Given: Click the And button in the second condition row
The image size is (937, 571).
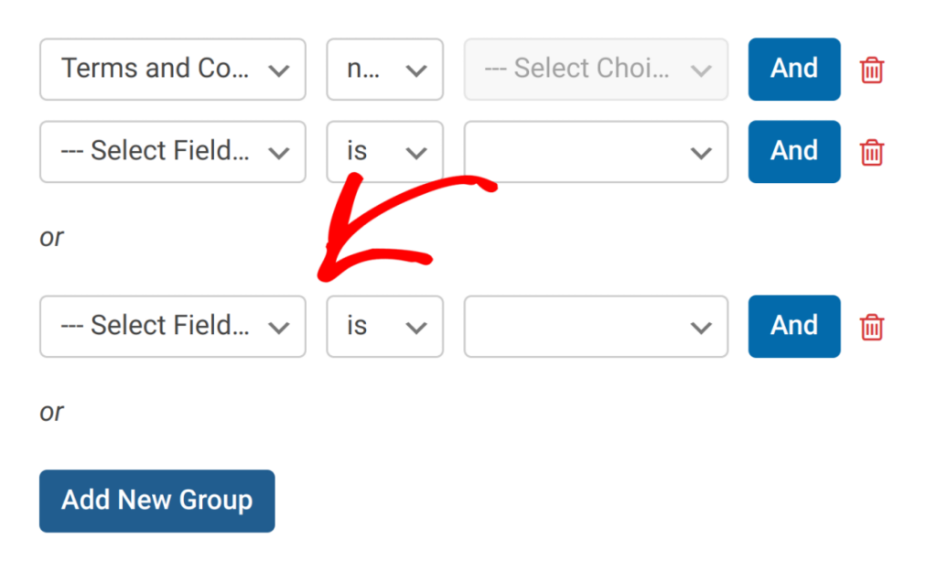Looking at the screenshot, I should (793, 152).
